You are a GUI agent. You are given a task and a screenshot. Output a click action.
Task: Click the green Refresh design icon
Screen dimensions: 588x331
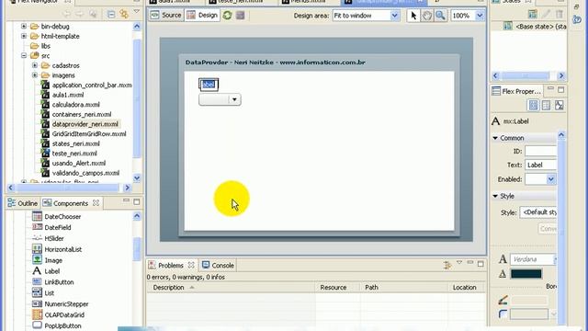[227, 16]
